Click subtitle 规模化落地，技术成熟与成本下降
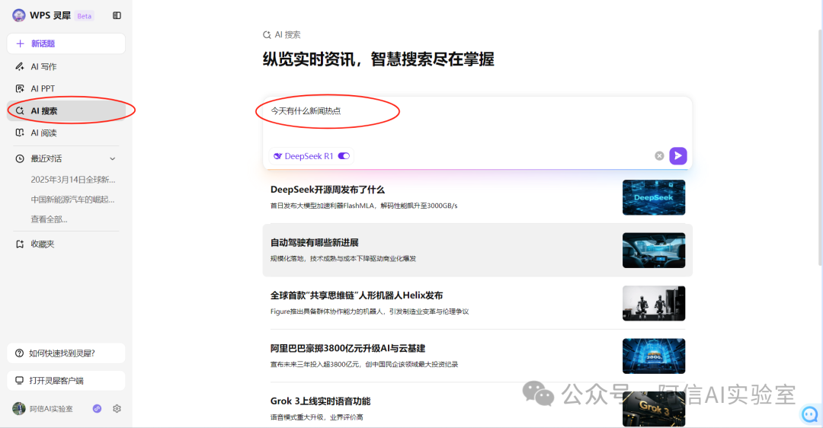This screenshot has width=823, height=428. pyautogui.click(x=343, y=259)
